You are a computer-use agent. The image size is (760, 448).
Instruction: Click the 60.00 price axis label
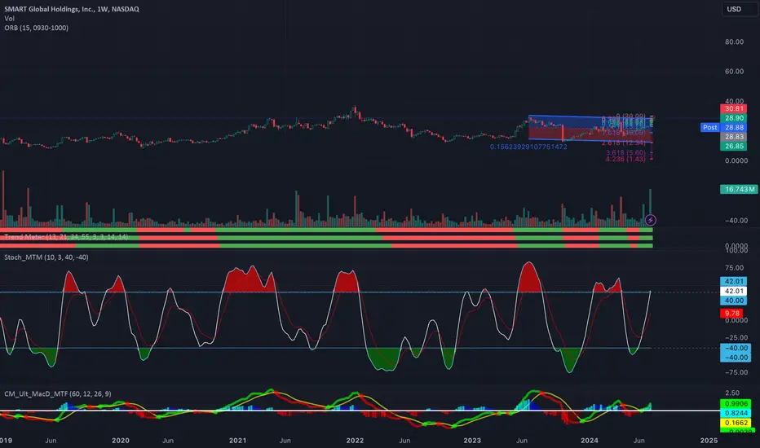(x=734, y=71)
